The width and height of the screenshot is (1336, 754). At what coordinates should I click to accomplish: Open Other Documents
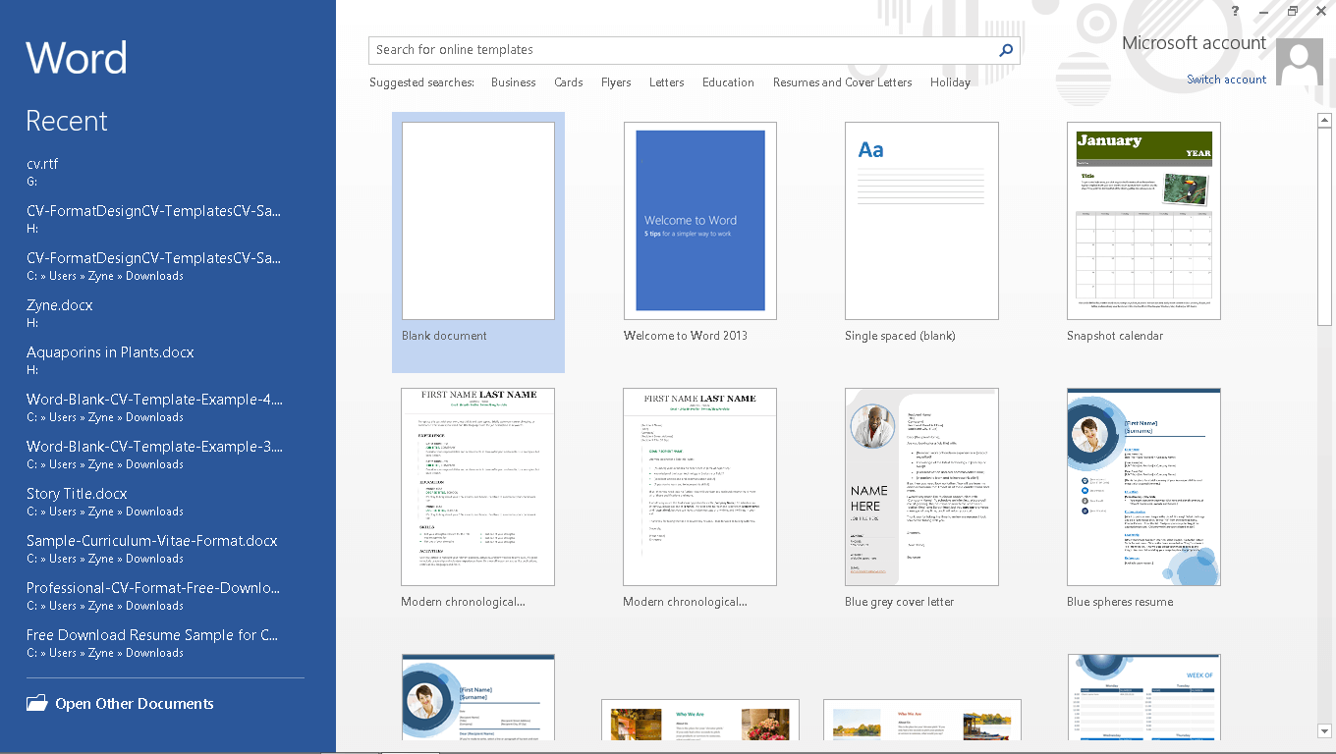click(x=135, y=703)
